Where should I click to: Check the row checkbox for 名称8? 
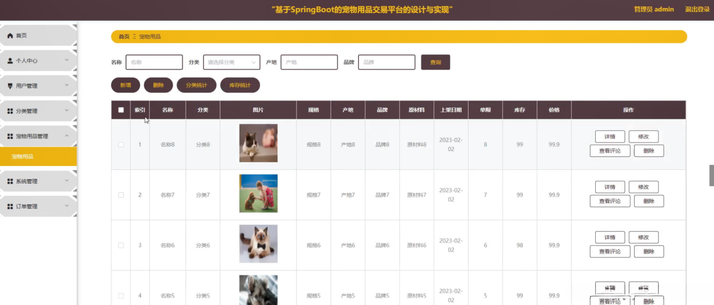coord(121,145)
